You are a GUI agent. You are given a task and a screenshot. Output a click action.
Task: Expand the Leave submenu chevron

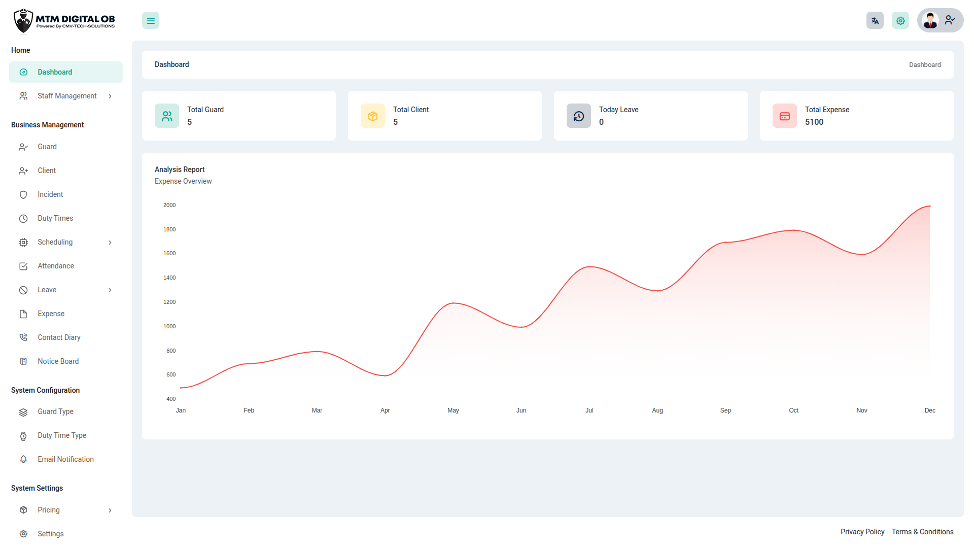110,290
